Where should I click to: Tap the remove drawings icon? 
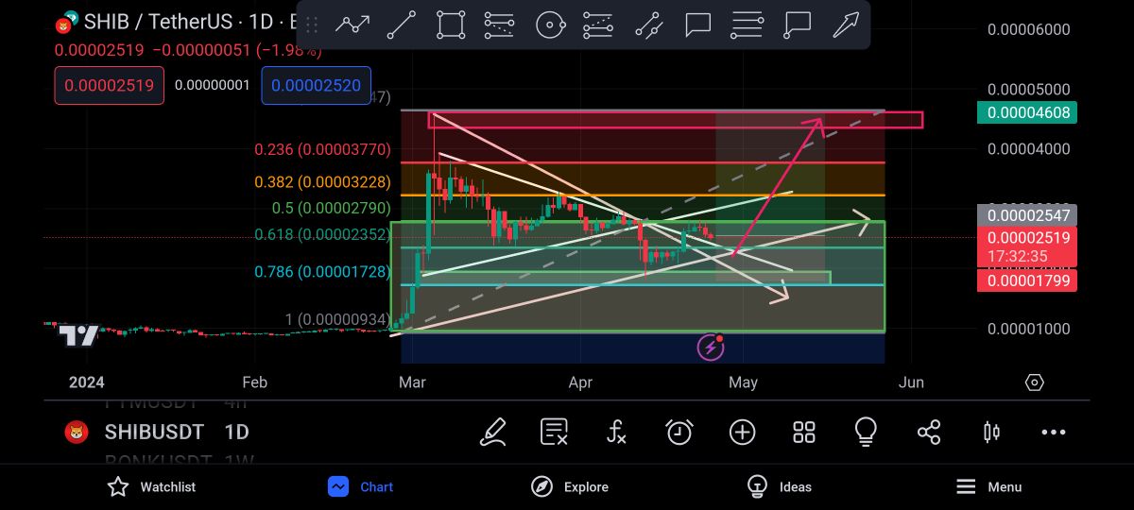tap(554, 433)
